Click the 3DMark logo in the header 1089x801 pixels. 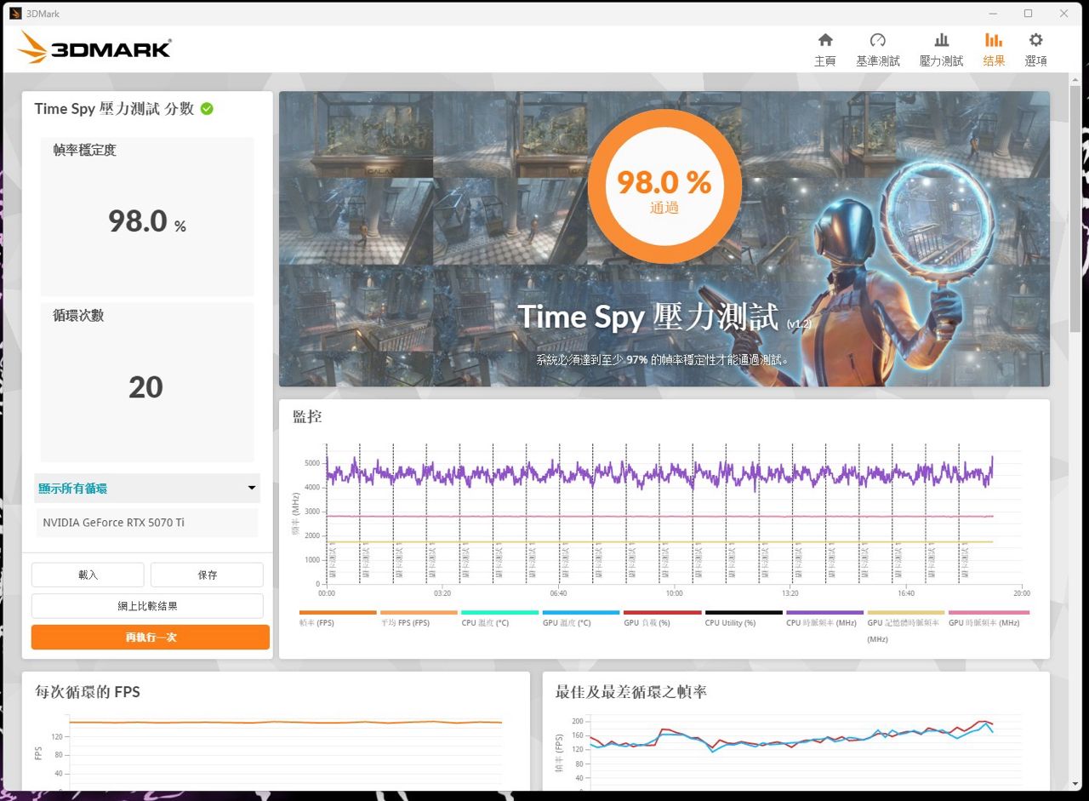[94, 48]
